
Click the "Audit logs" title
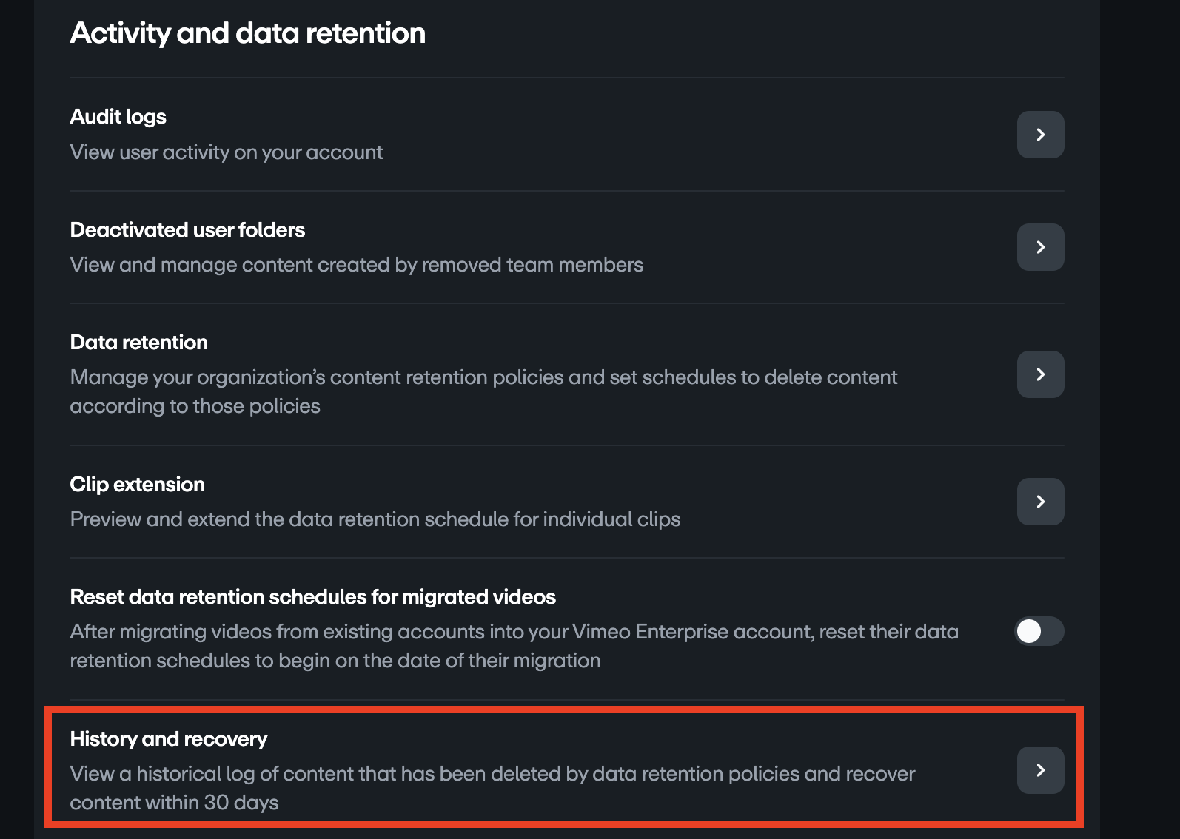(118, 117)
